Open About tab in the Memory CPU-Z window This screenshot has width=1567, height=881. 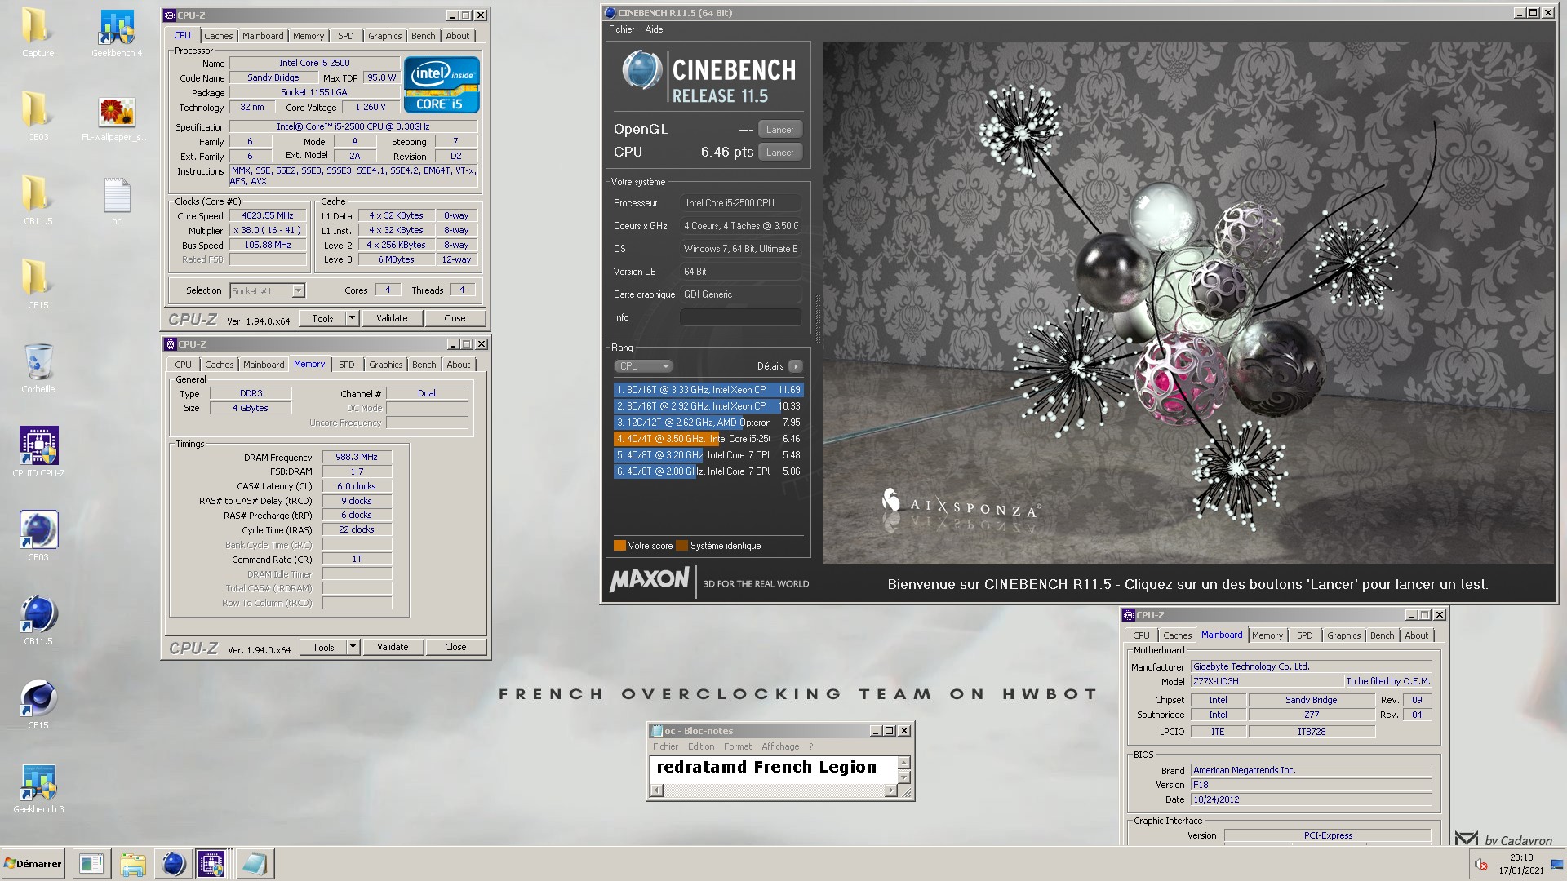click(x=458, y=365)
